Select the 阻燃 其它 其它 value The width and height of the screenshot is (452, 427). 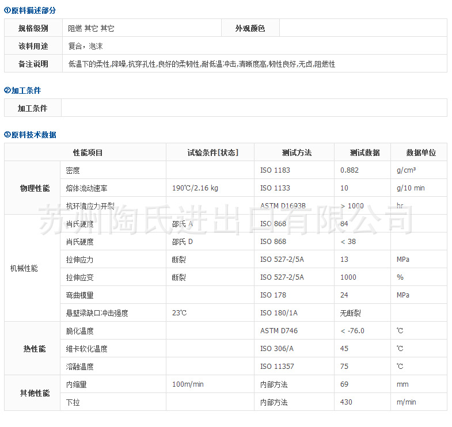[91, 29]
